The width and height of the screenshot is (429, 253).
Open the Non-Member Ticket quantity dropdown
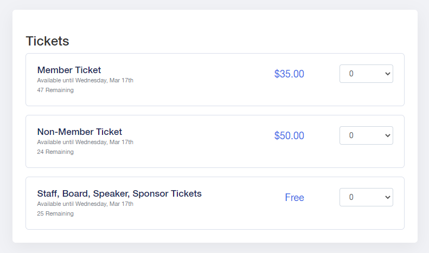(366, 135)
